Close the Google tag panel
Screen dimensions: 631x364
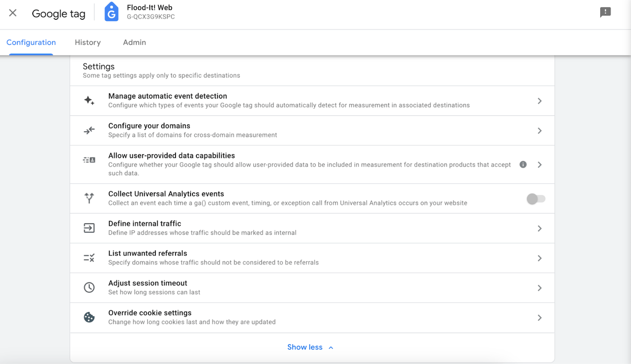[x=13, y=13]
